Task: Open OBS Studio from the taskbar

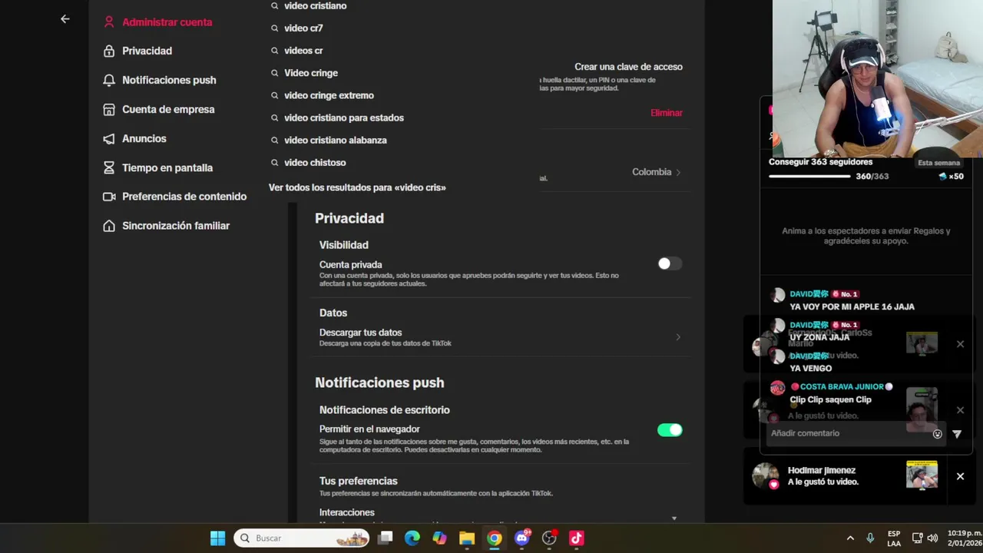Action: pos(549,538)
